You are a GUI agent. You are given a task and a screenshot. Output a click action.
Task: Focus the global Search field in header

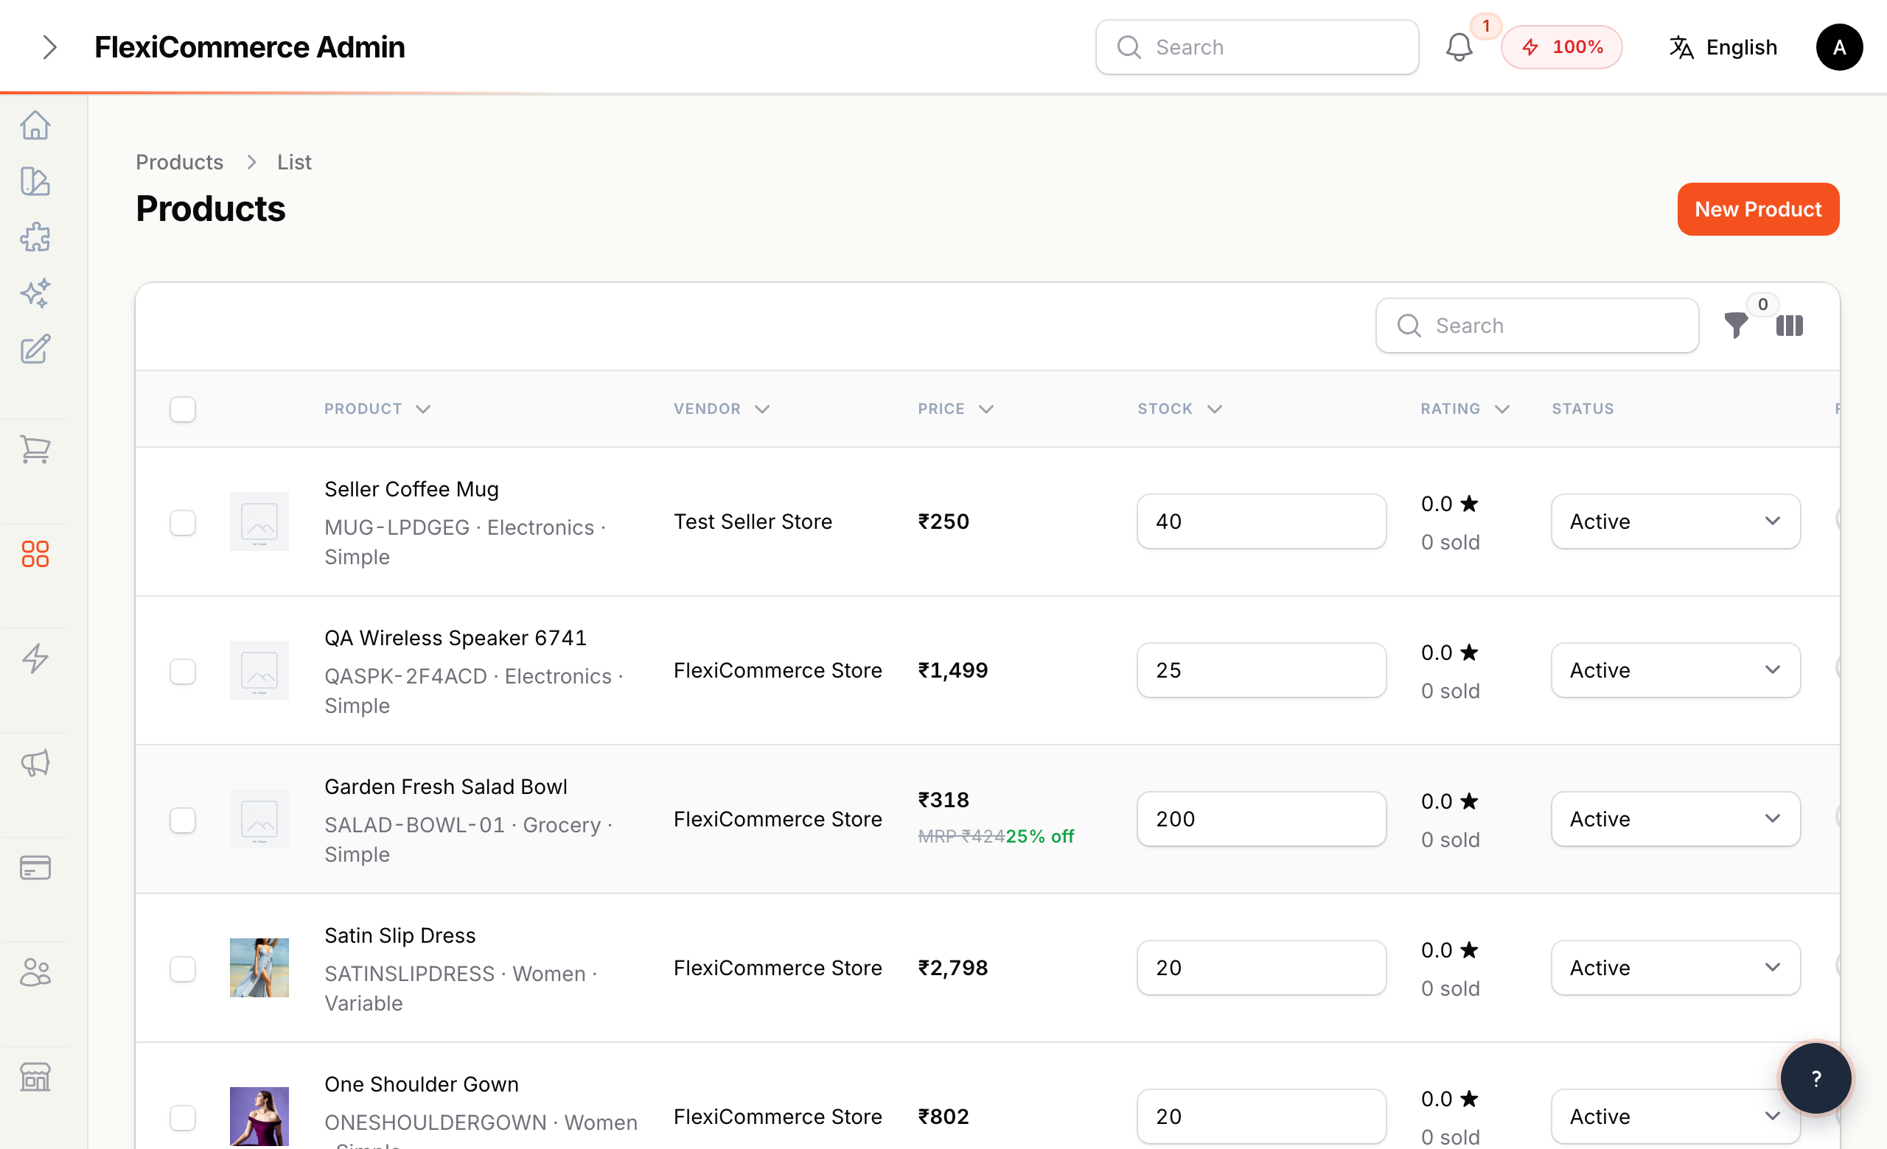pyautogui.click(x=1257, y=47)
